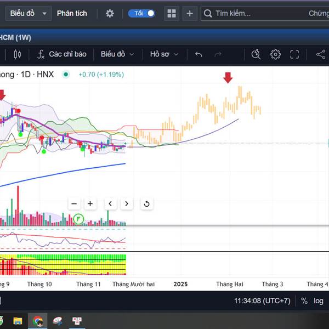This screenshot has width=329, height=329.
Task: Toggle log scale mode
Action: (319, 301)
